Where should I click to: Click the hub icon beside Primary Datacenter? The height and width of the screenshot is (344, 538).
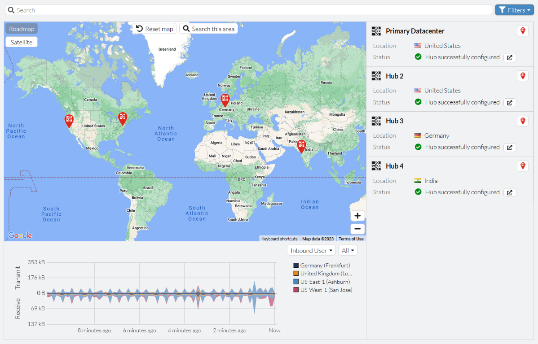point(376,31)
